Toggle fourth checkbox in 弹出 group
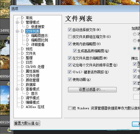Viewport: 140px width, 134px height. [135, 83]
